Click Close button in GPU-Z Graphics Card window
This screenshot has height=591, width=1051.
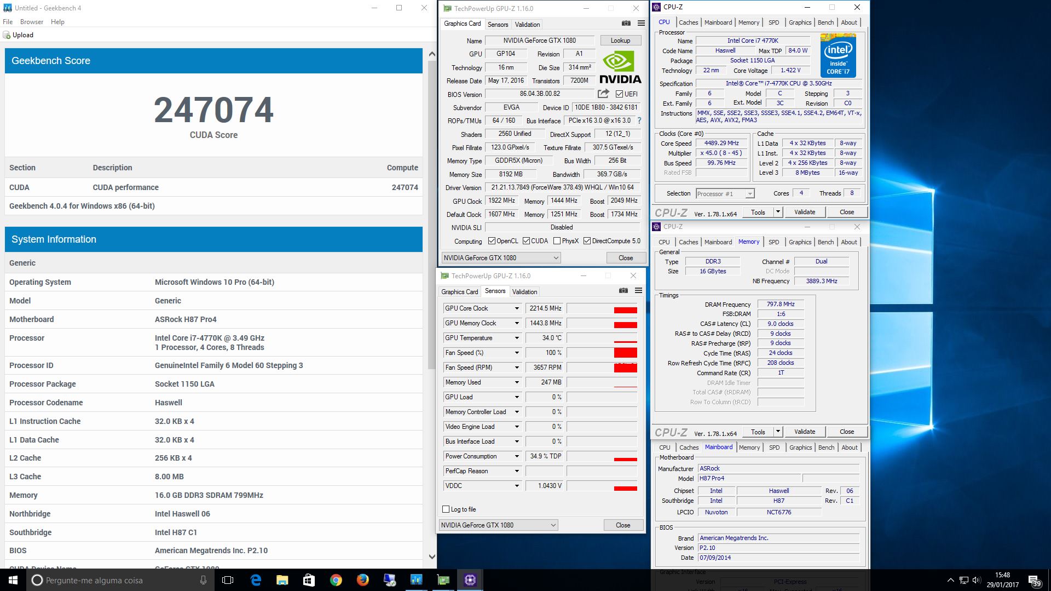coord(626,257)
